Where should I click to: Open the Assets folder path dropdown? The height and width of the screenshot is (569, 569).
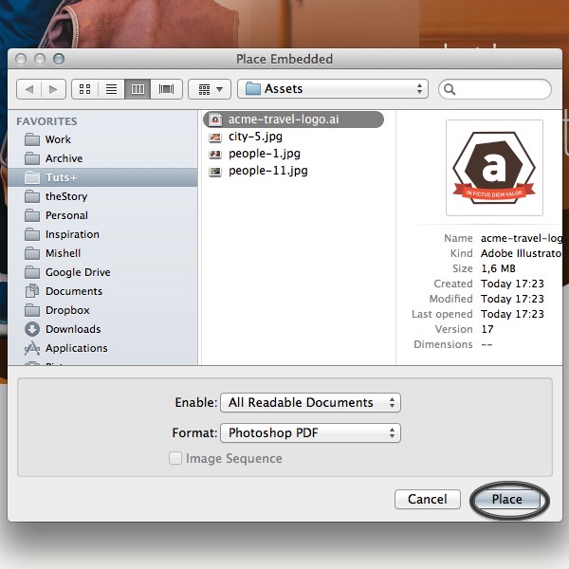(333, 89)
